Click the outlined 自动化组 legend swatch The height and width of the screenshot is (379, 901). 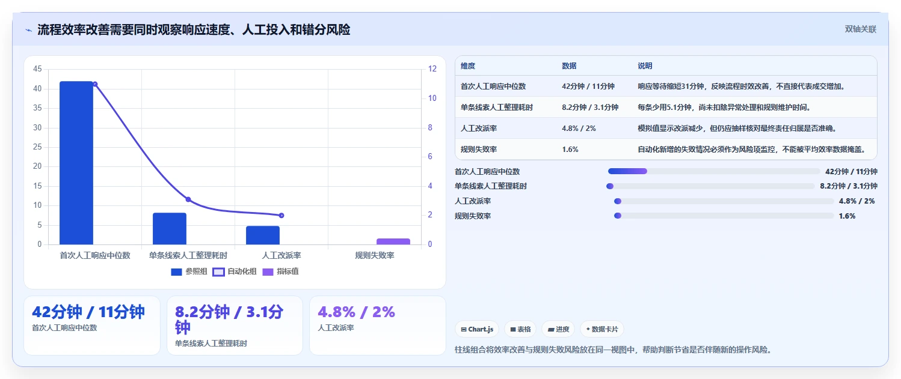[219, 271]
